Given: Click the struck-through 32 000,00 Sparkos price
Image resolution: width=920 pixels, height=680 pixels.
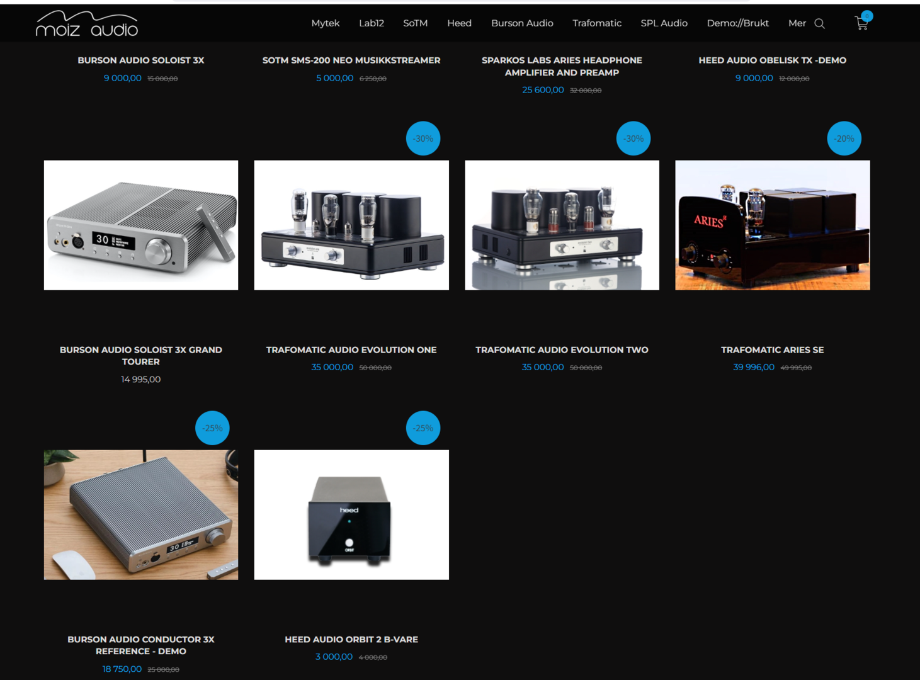Looking at the screenshot, I should 586,91.
